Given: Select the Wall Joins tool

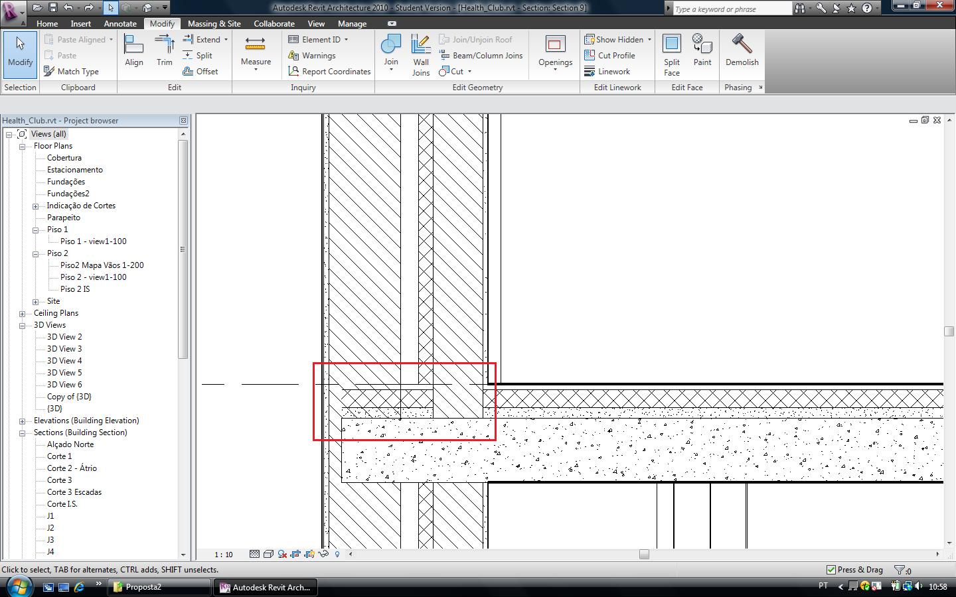Looking at the screenshot, I should [x=421, y=55].
